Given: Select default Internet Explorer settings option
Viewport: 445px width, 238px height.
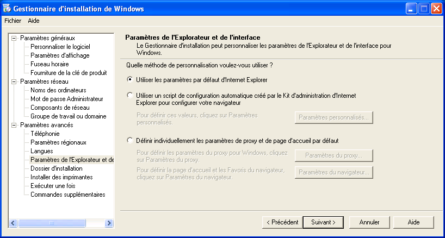Looking at the screenshot, I should click(129, 80).
